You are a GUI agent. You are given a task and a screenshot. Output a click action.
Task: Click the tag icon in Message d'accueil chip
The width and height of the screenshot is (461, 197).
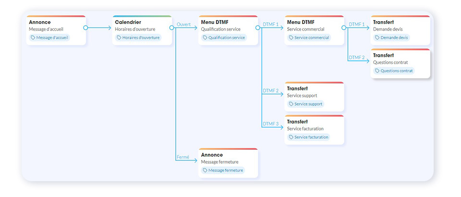pyautogui.click(x=33, y=37)
